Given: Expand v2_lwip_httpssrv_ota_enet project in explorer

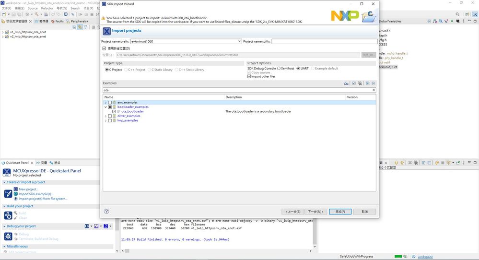Looking at the screenshot, I should (3, 36).
